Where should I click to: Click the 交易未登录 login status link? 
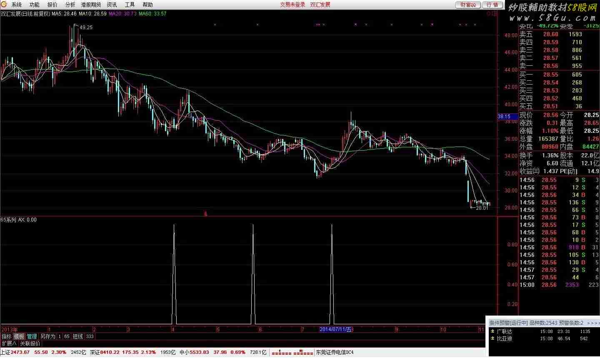292,5
